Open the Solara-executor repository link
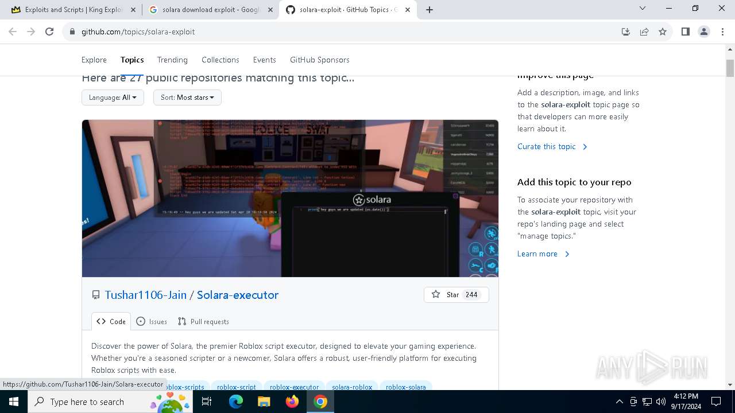 pyautogui.click(x=238, y=295)
